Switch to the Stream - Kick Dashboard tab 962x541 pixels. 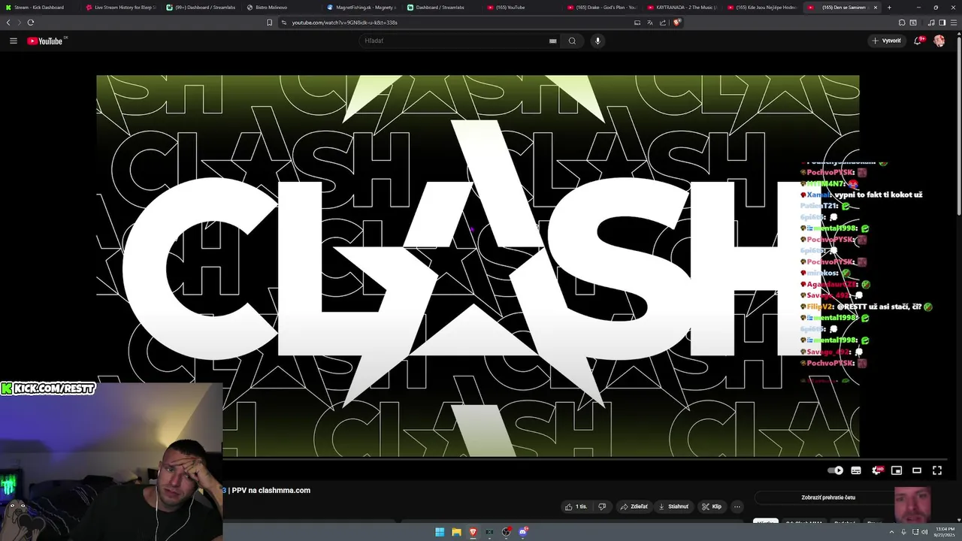point(39,8)
